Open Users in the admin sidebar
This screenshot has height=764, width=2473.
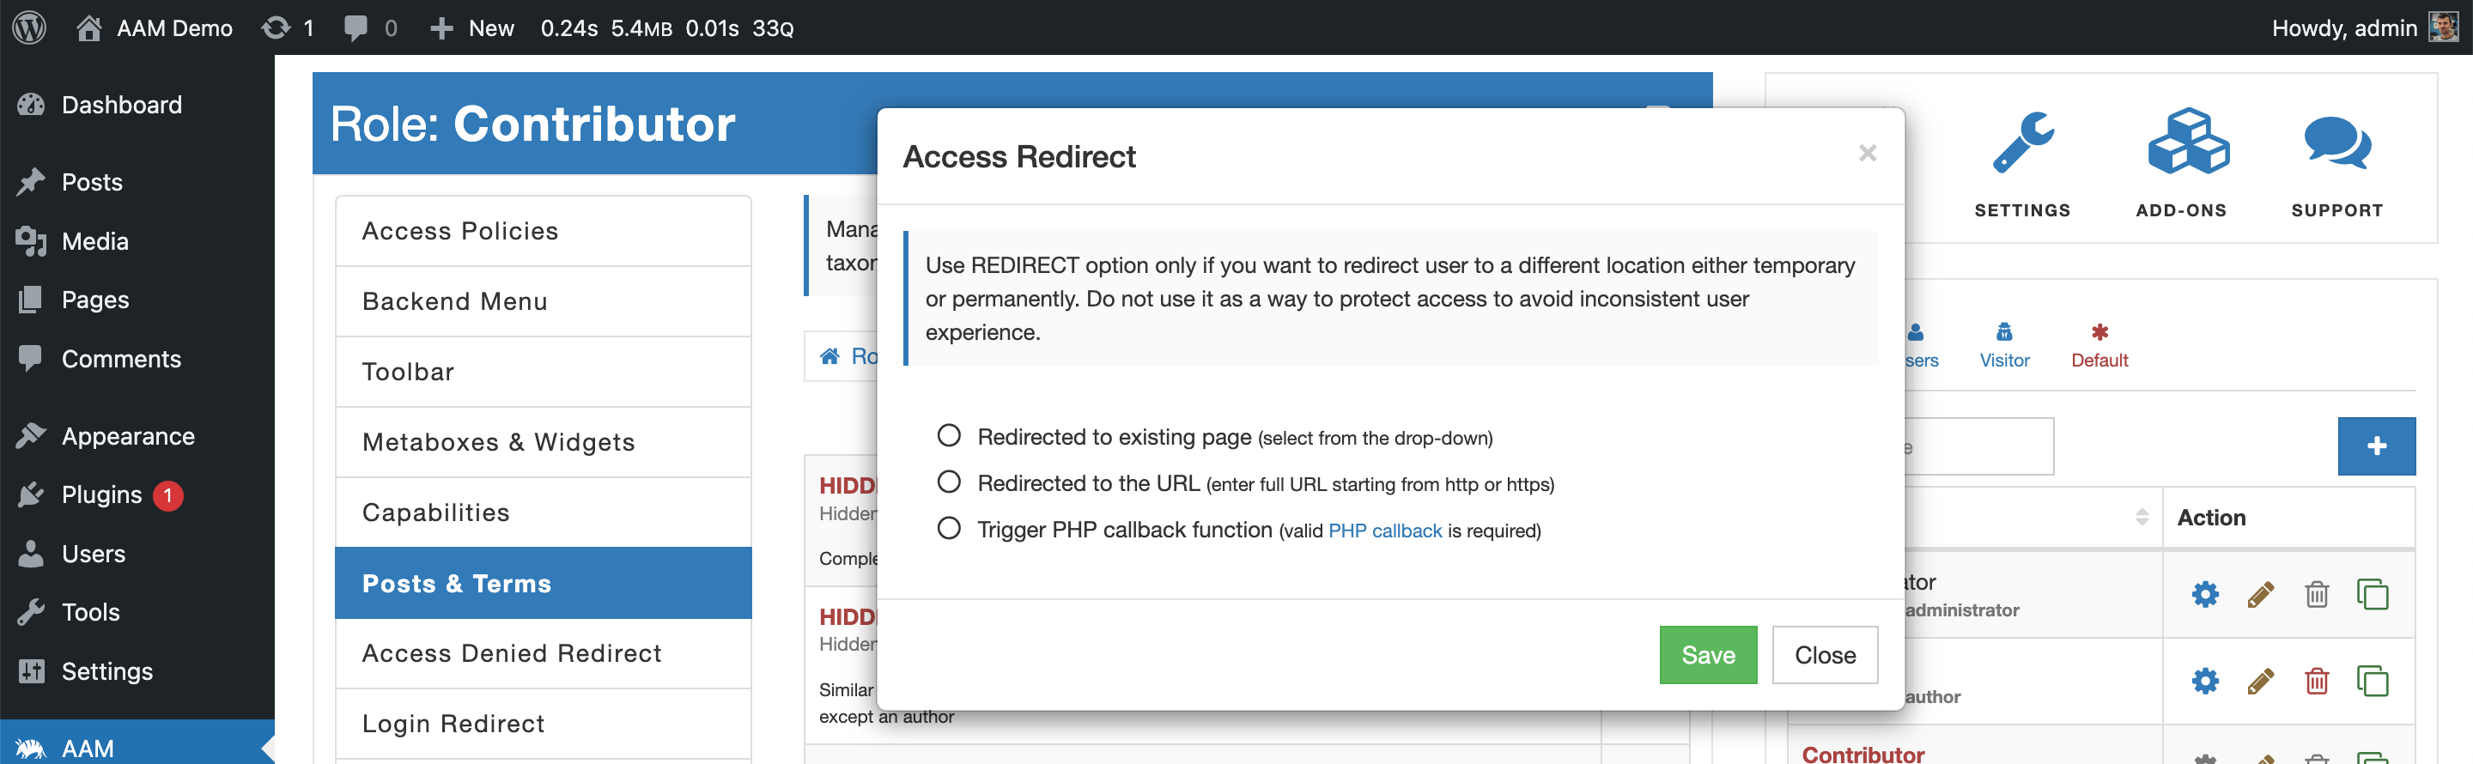click(x=137, y=554)
